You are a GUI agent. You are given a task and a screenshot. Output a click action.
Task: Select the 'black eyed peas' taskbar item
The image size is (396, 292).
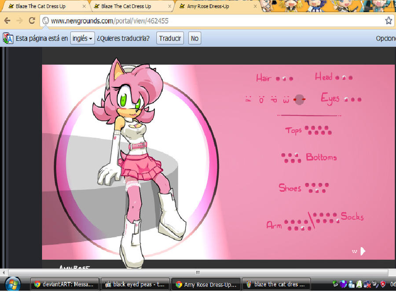(135, 284)
